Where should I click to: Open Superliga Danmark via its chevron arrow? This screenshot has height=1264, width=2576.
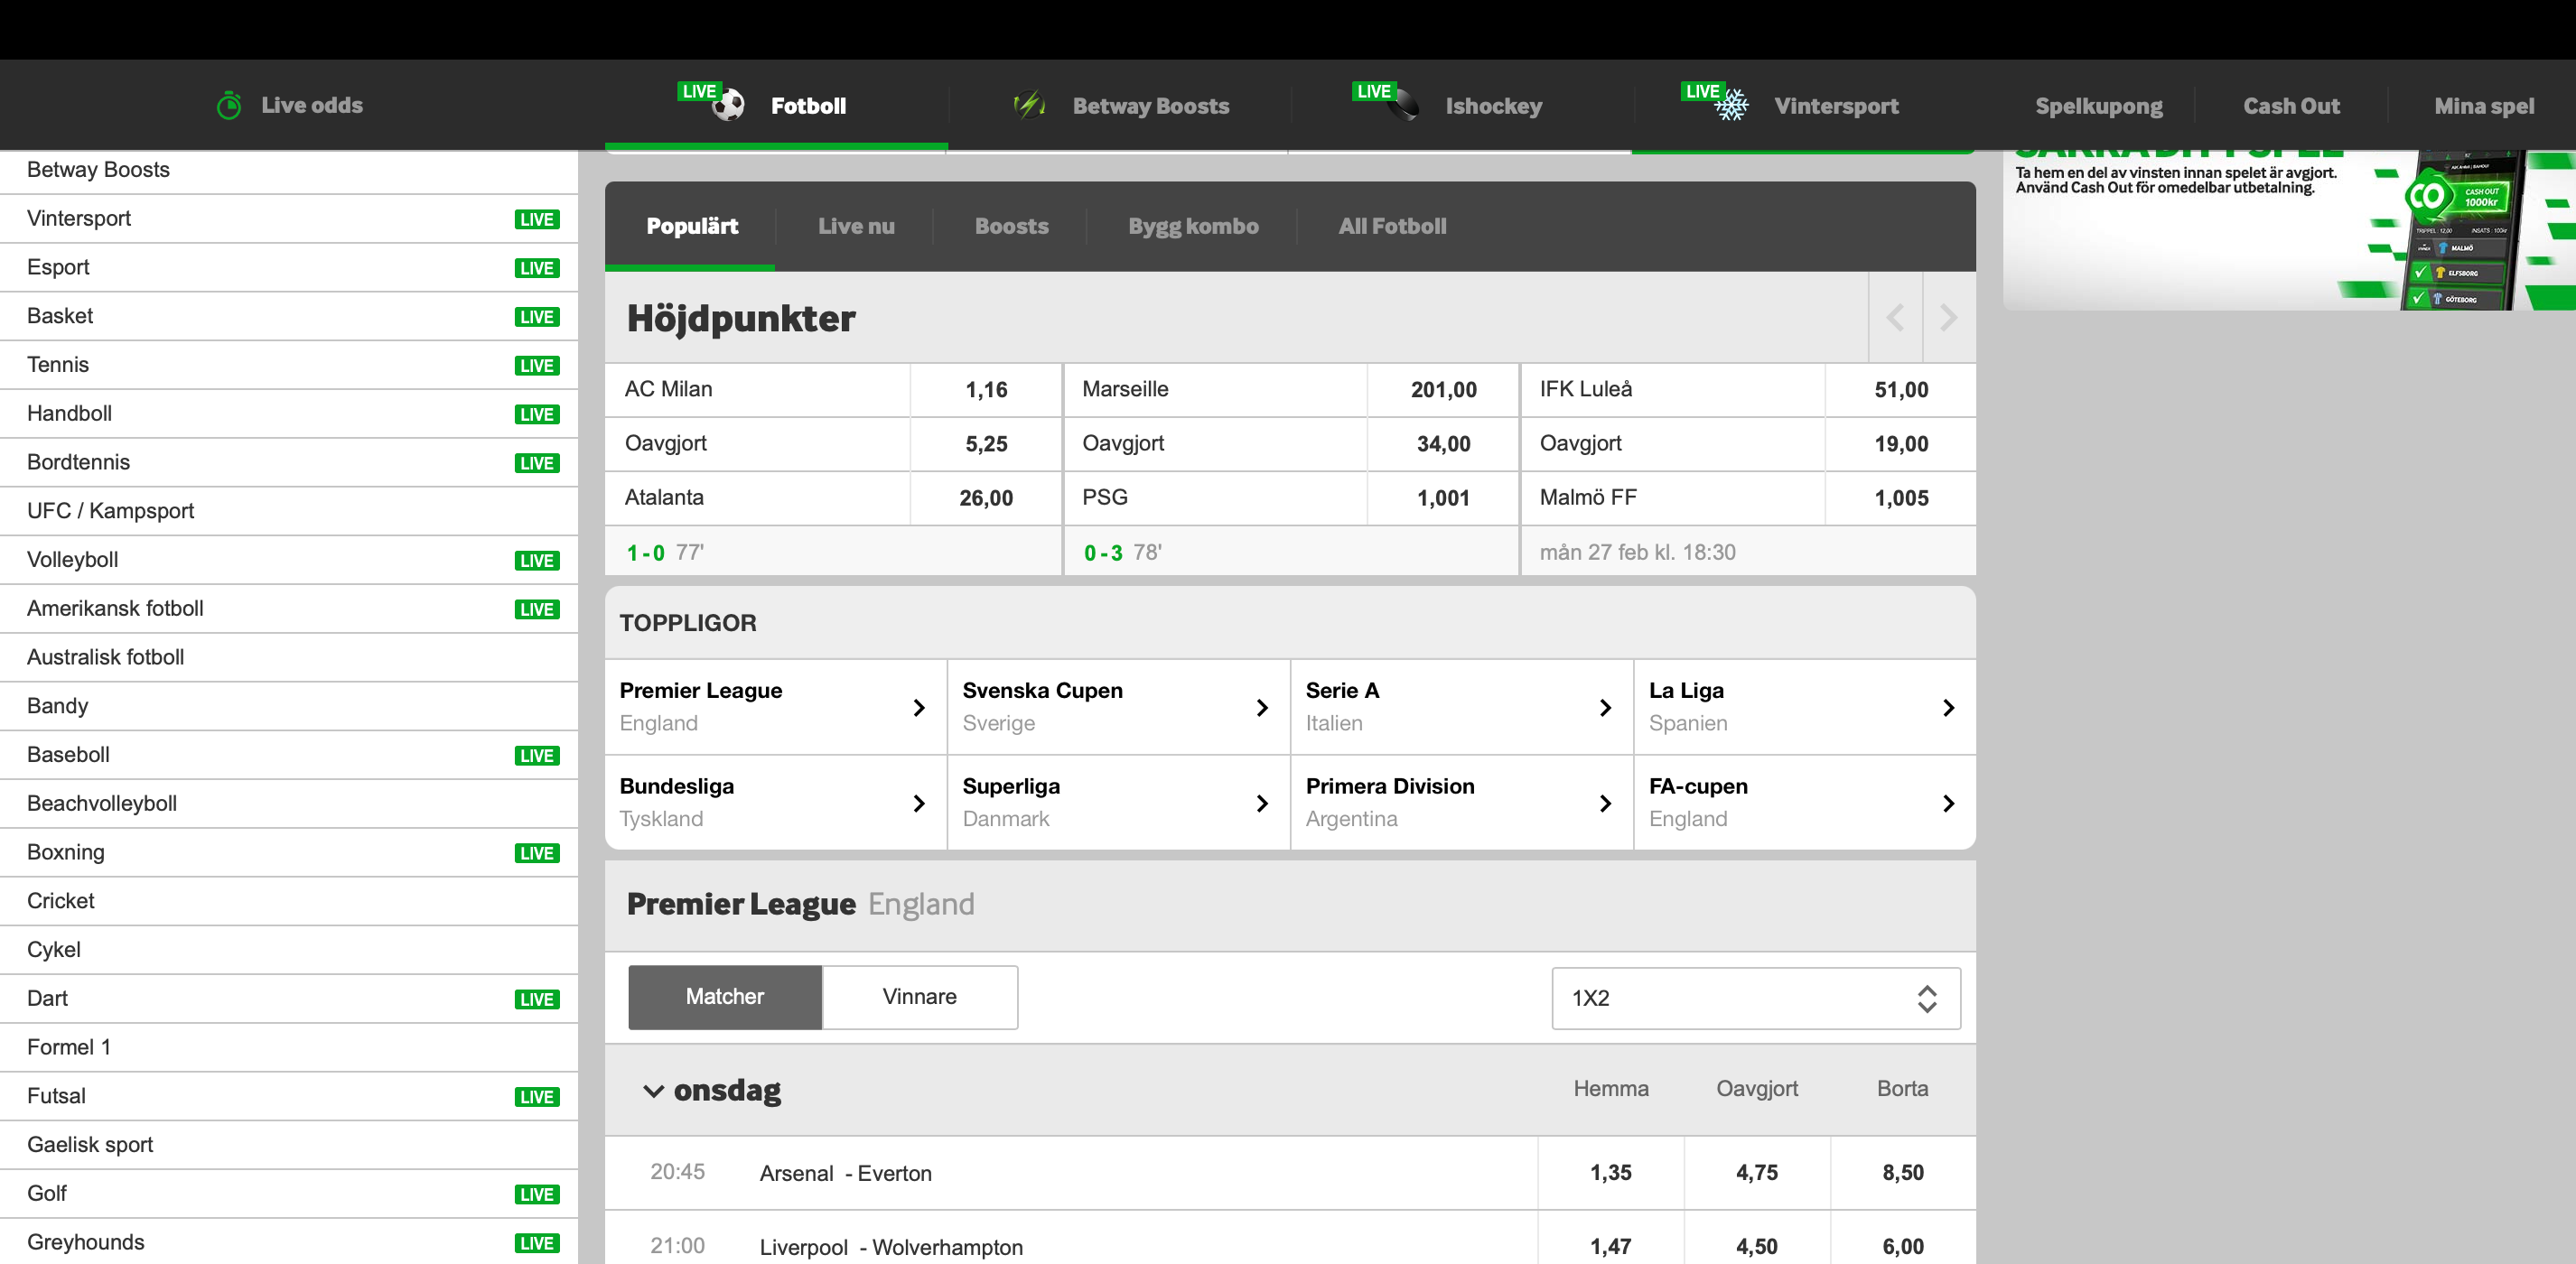tap(1262, 804)
